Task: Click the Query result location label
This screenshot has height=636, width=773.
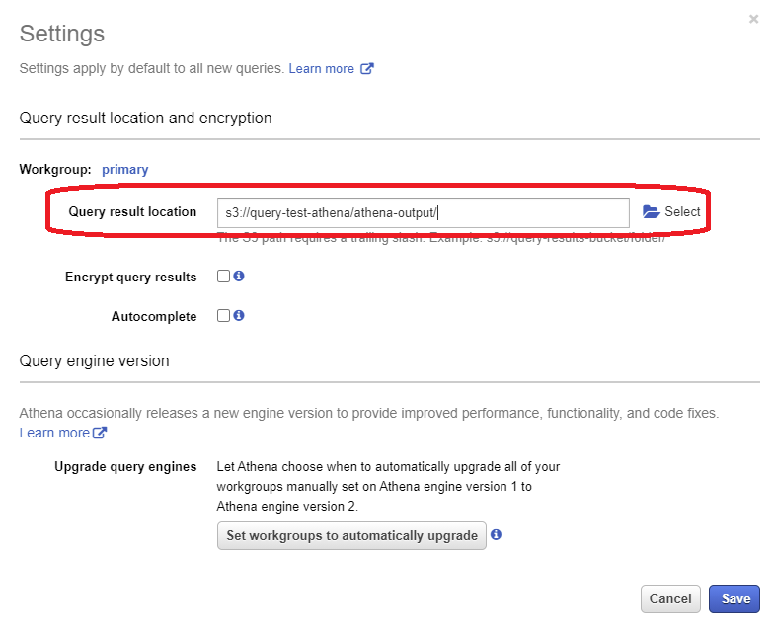Action: pos(132,212)
